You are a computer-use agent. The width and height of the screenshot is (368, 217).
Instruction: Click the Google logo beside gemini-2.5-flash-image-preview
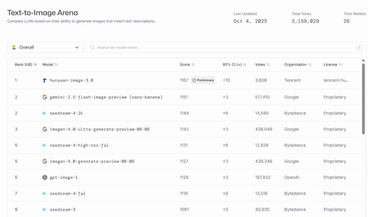click(x=45, y=97)
